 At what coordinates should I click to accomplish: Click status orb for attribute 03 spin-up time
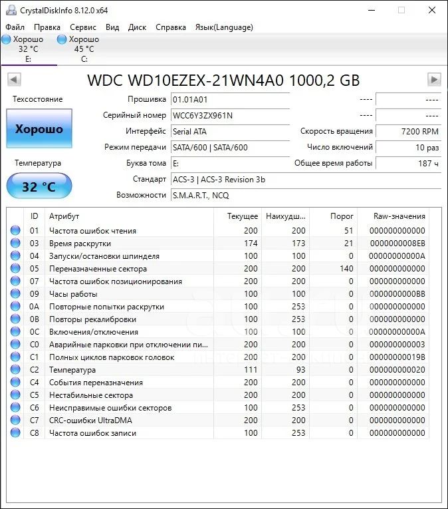click(x=15, y=243)
